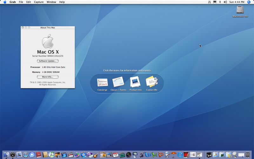
Task: Launch GarageBand guitar icon
Action: click(96, 155)
